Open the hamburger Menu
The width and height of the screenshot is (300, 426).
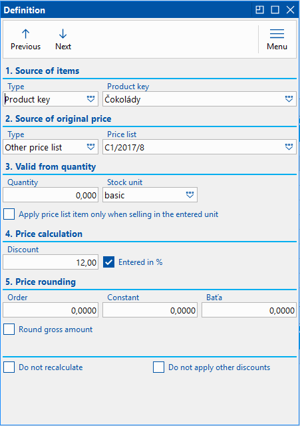277,39
